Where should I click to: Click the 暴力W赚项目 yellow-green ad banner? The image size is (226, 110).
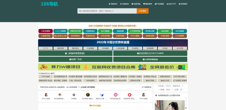113,67
